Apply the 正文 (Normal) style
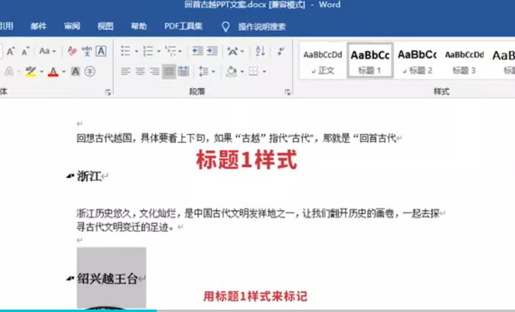Image resolution: width=515 pixels, height=312 pixels. click(323, 61)
